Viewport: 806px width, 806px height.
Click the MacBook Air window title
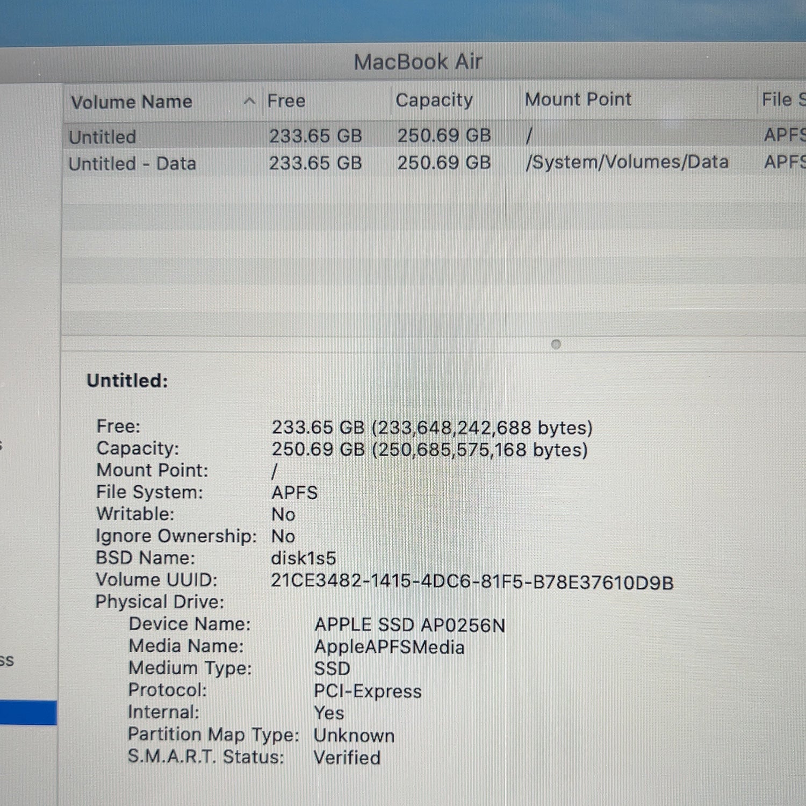point(418,62)
